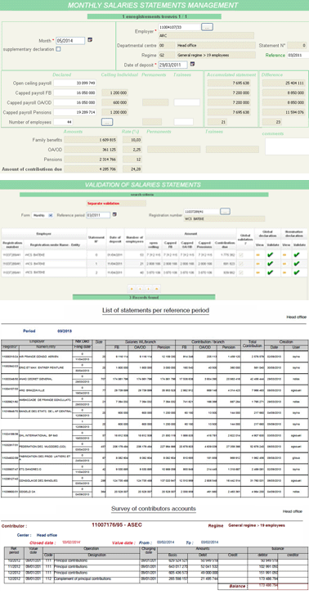Click the contributor title '11007176/95 - ASEC'
The image size is (309, 594).
pyautogui.click(x=117, y=525)
